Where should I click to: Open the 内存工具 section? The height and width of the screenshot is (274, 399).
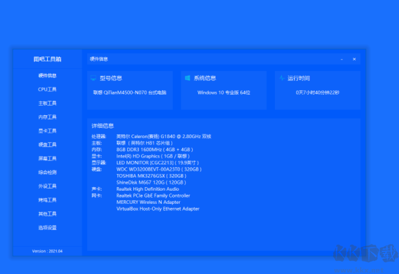point(47,117)
